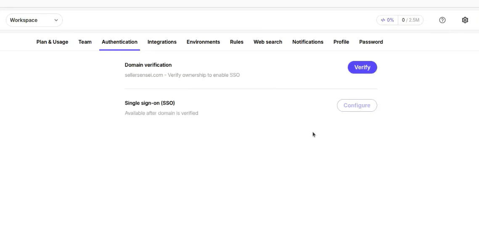The image size is (479, 252).
Task: Click the Single sign-on (SSO) heading
Action: (150, 103)
